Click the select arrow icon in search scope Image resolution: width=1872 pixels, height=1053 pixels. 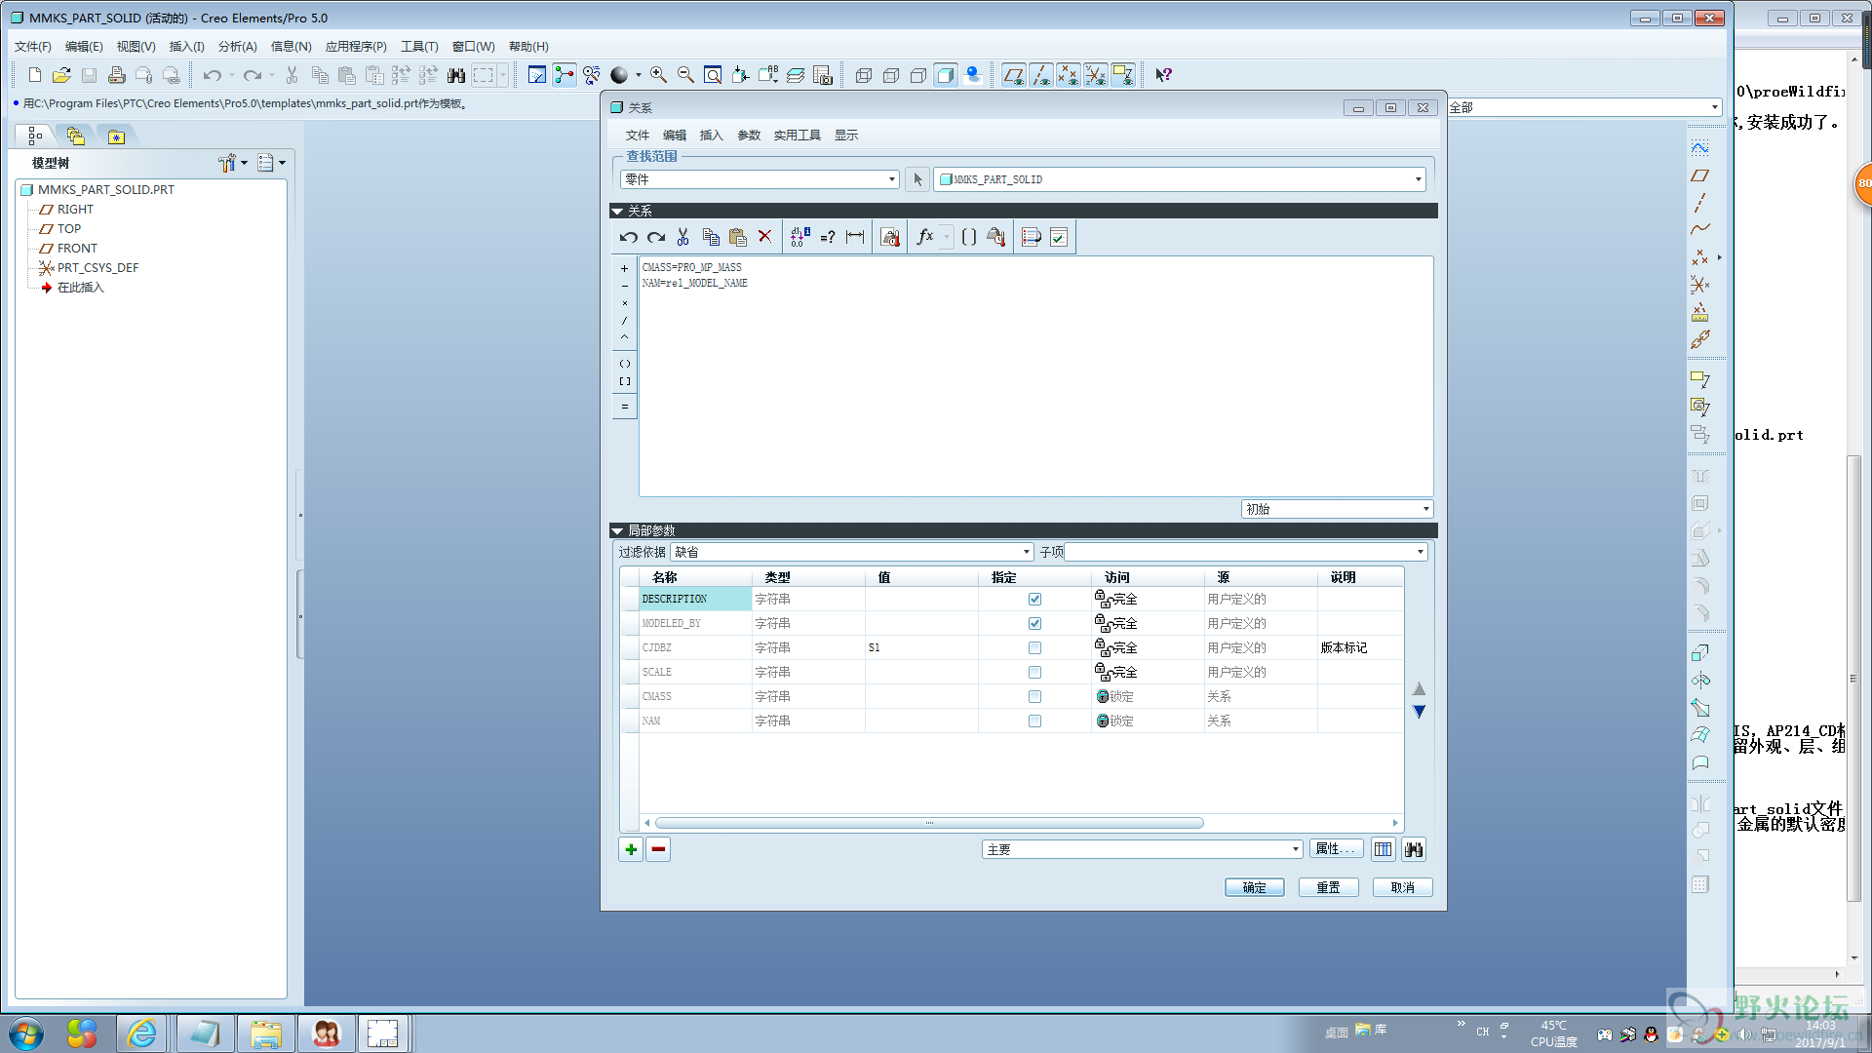coord(917,179)
